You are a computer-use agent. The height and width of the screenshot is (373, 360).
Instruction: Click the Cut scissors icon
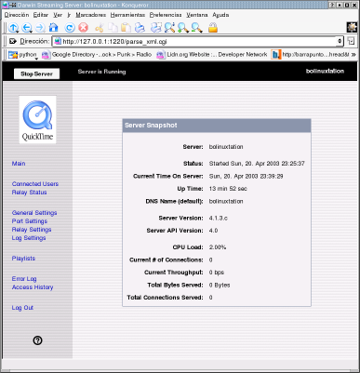point(100,28)
